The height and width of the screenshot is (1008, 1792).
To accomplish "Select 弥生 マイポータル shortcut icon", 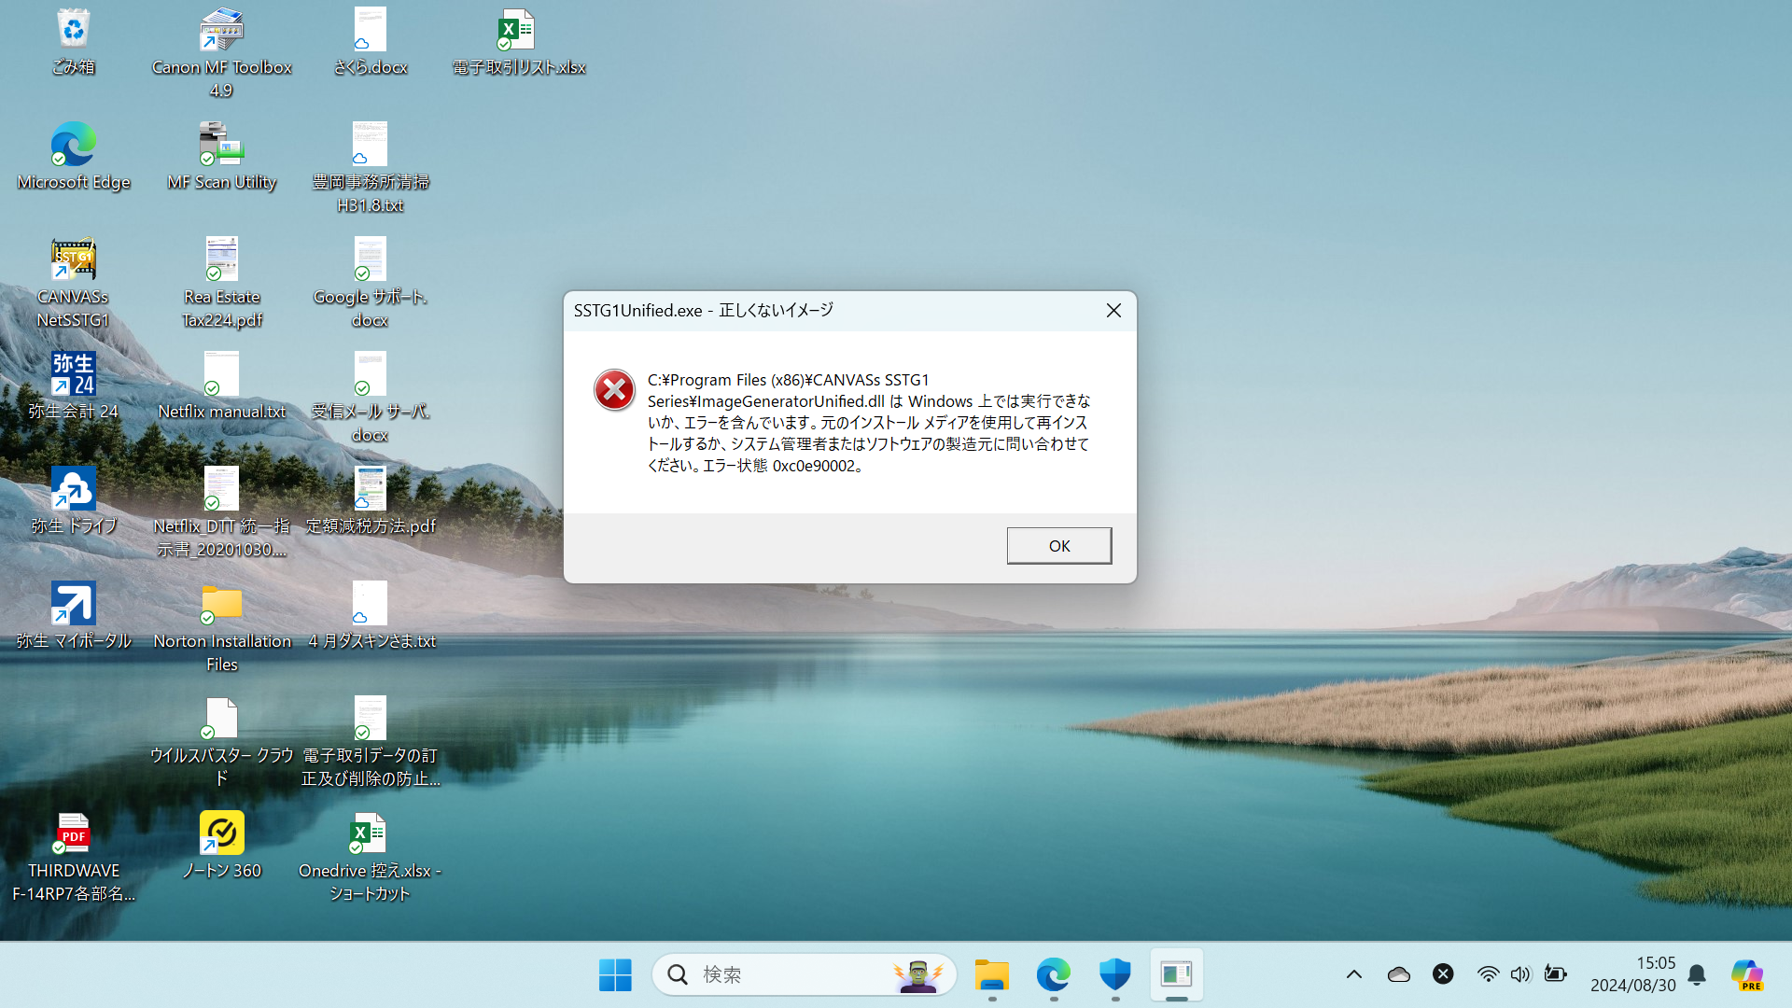I will tap(73, 616).
